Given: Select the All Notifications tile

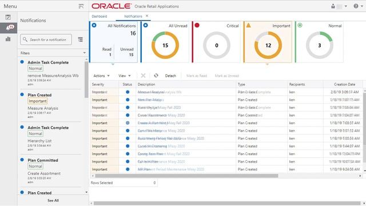Looking at the screenshot, I should click(113, 42).
